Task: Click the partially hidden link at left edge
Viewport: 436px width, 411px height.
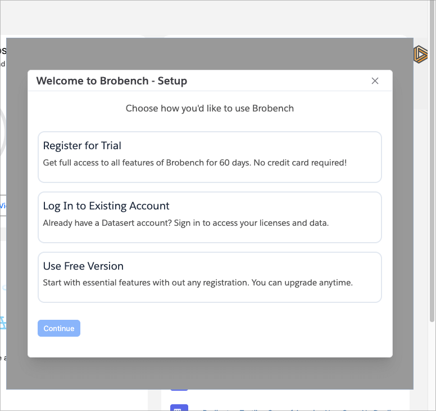Action: [x=3, y=205]
